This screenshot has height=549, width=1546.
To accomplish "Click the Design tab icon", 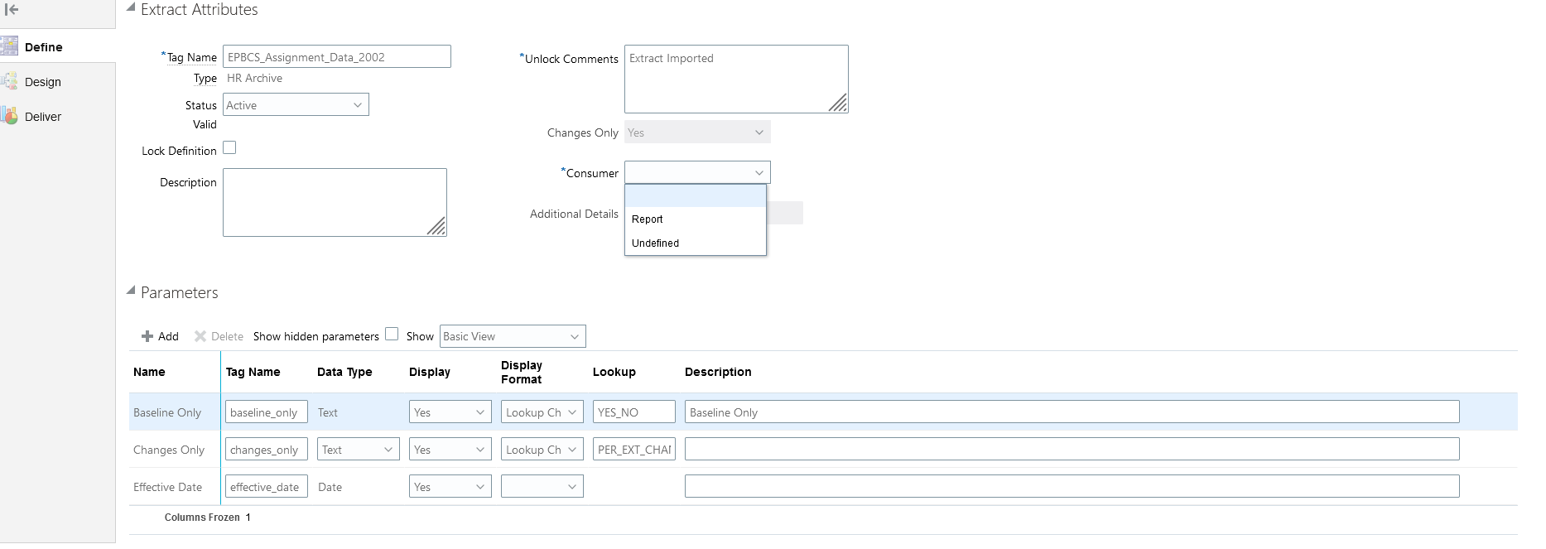I will pyautogui.click(x=9, y=81).
